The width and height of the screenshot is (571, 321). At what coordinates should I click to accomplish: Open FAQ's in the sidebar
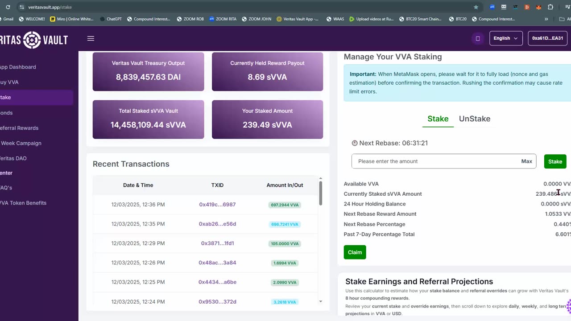[6, 188]
